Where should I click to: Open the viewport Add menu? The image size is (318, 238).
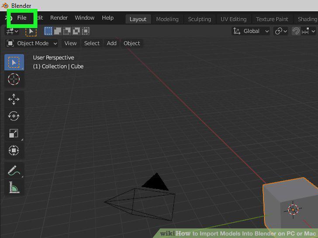111,43
